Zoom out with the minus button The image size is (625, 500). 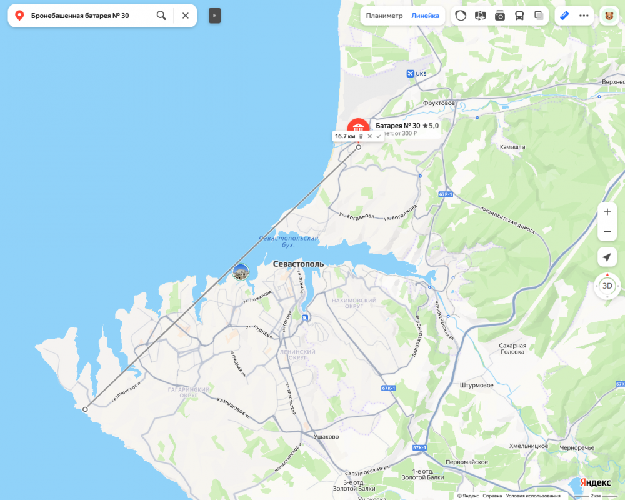click(x=607, y=232)
